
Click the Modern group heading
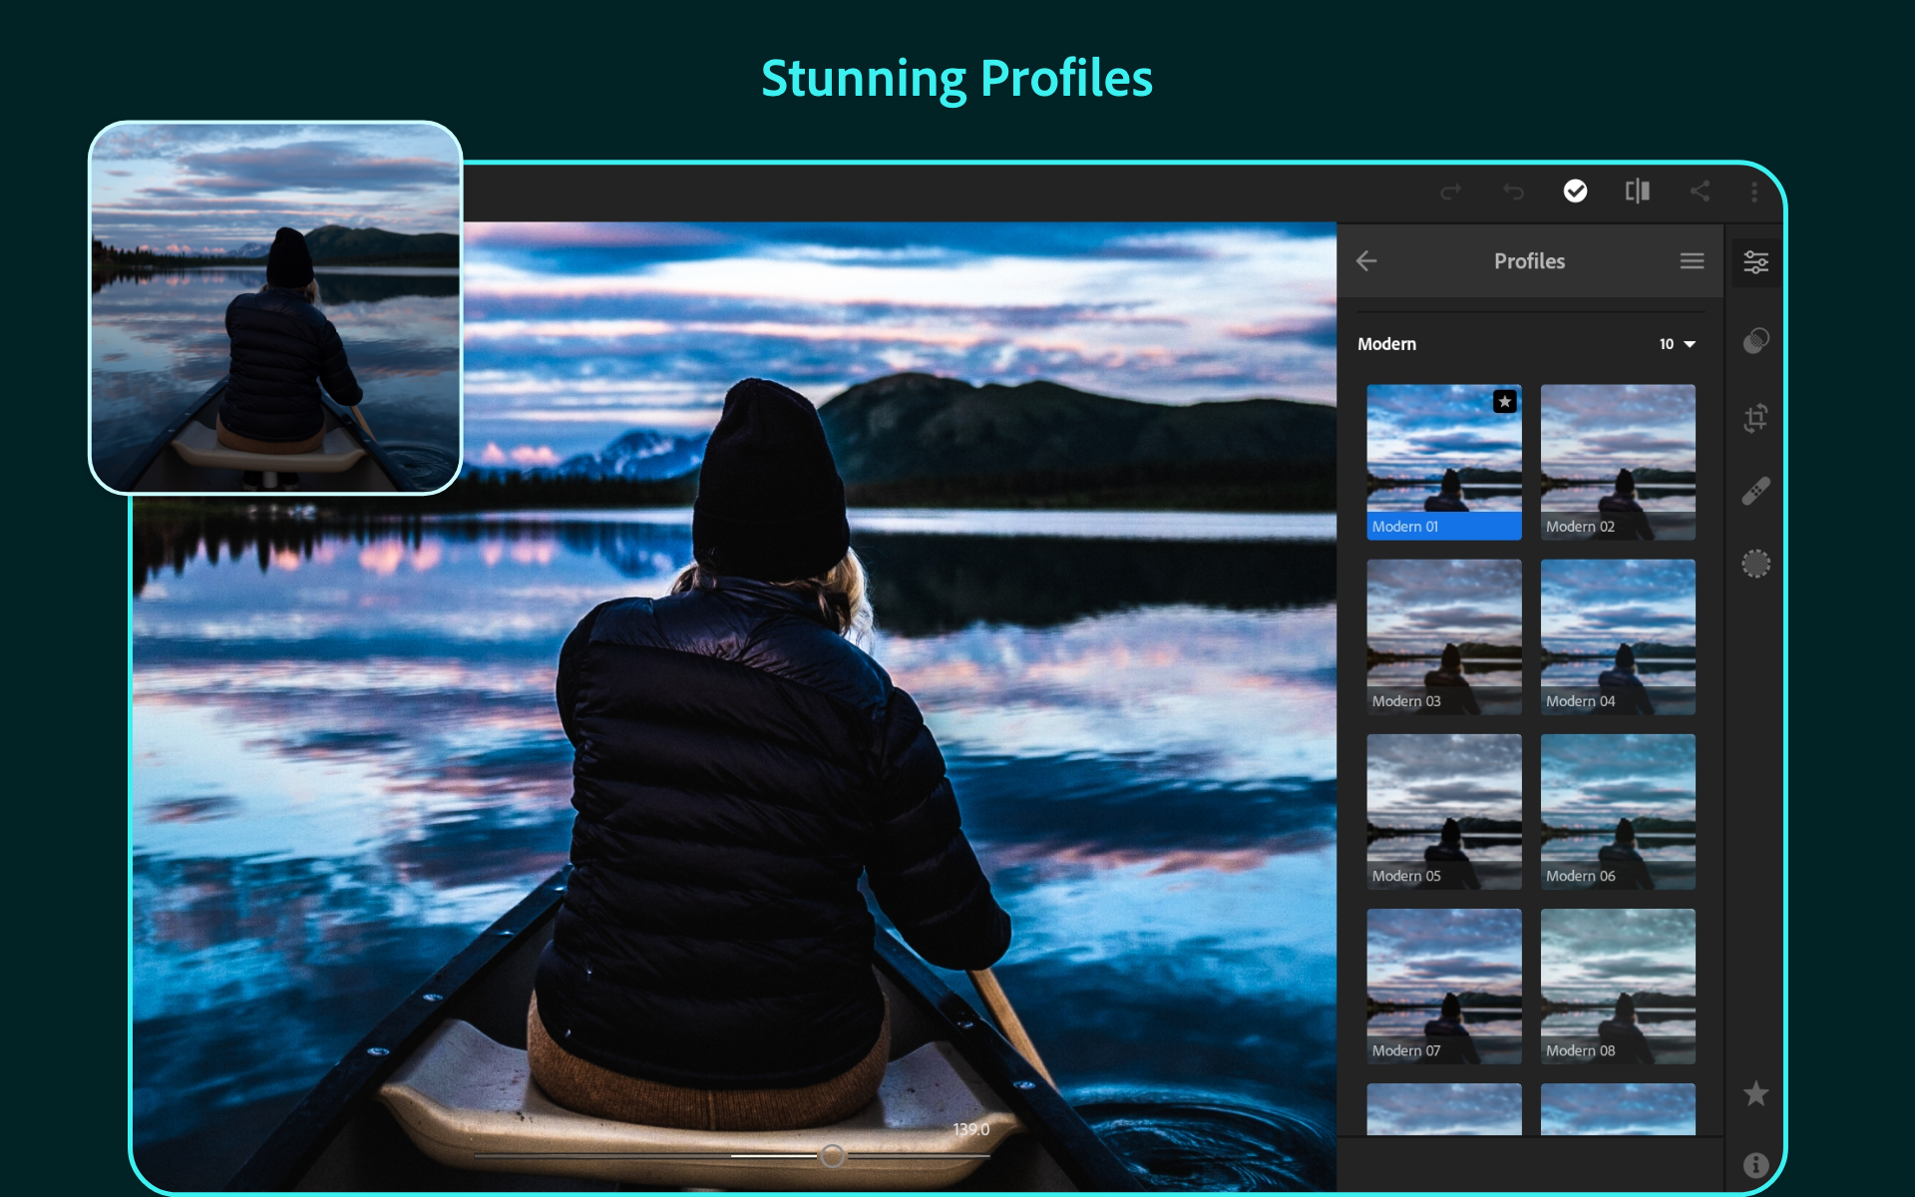pos(1386,344)
